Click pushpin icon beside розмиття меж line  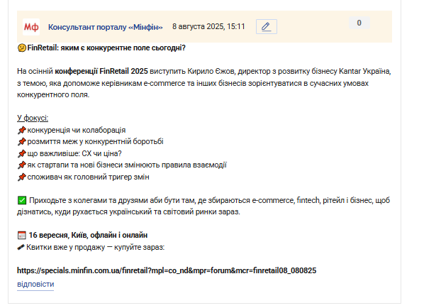coord(22,142)
